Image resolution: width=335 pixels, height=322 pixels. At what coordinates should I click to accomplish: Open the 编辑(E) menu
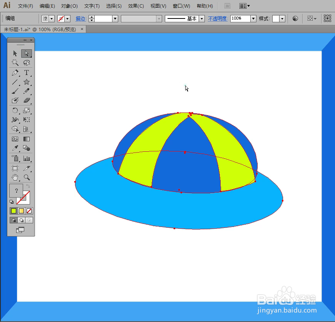click(47, 6)
